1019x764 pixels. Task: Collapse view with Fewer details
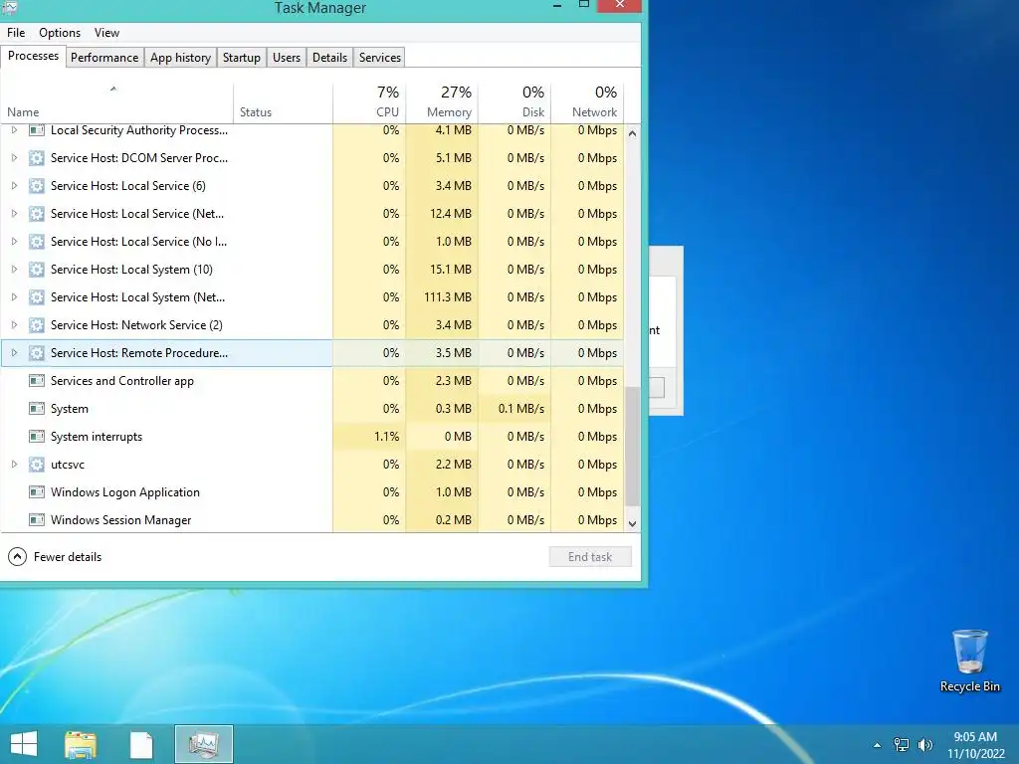coord(55,557)
